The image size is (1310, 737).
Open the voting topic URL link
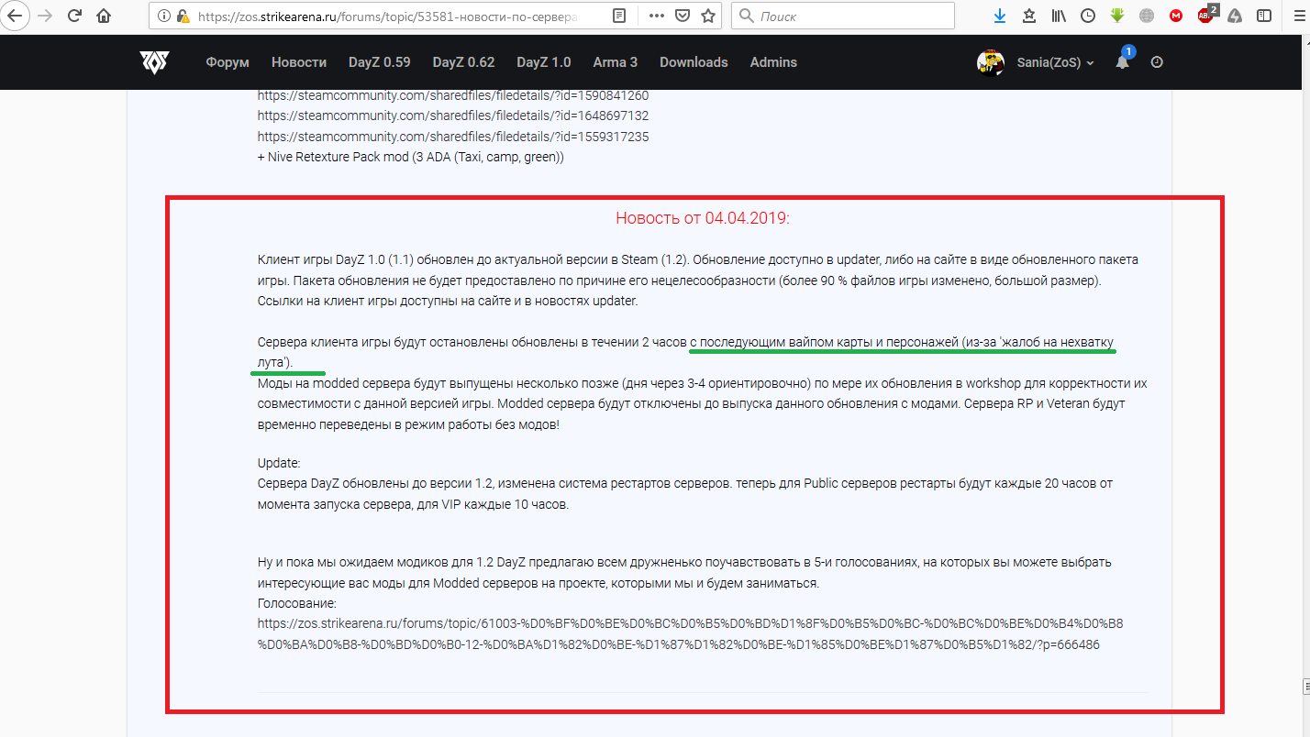(x=691, y=633)
